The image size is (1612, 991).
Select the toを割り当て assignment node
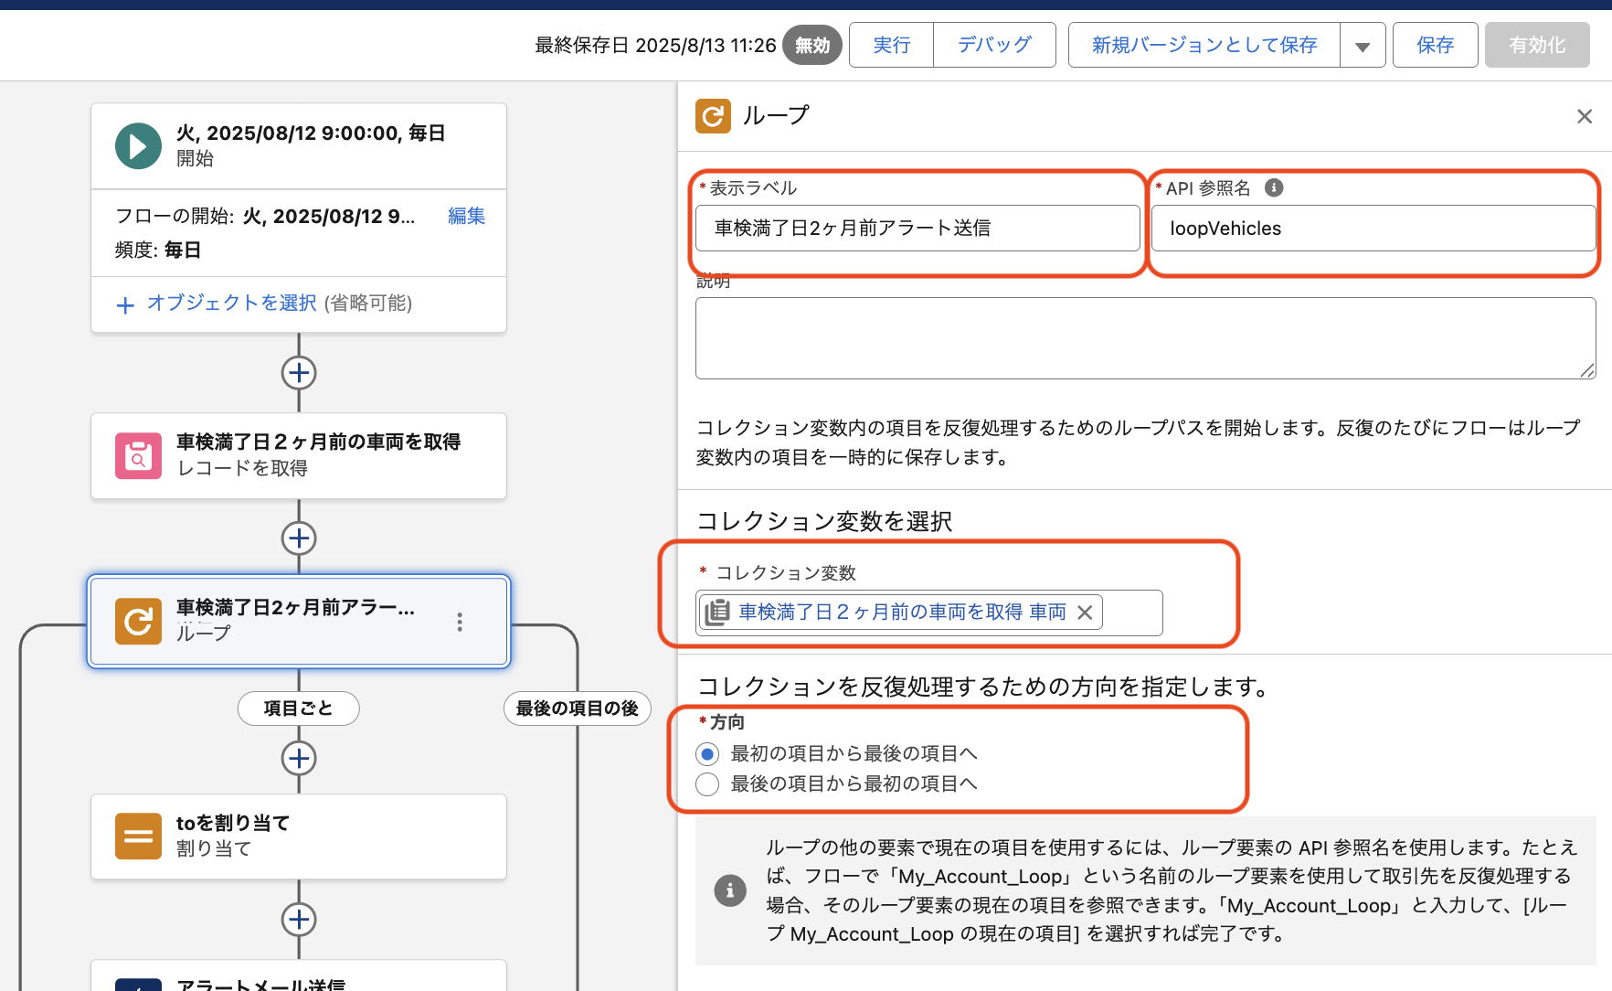pyautogui.click(x=299, y=836)
